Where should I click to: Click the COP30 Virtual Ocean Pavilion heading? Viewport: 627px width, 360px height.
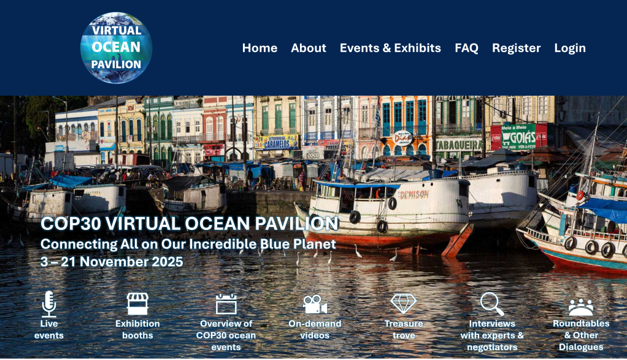(190, 223)
